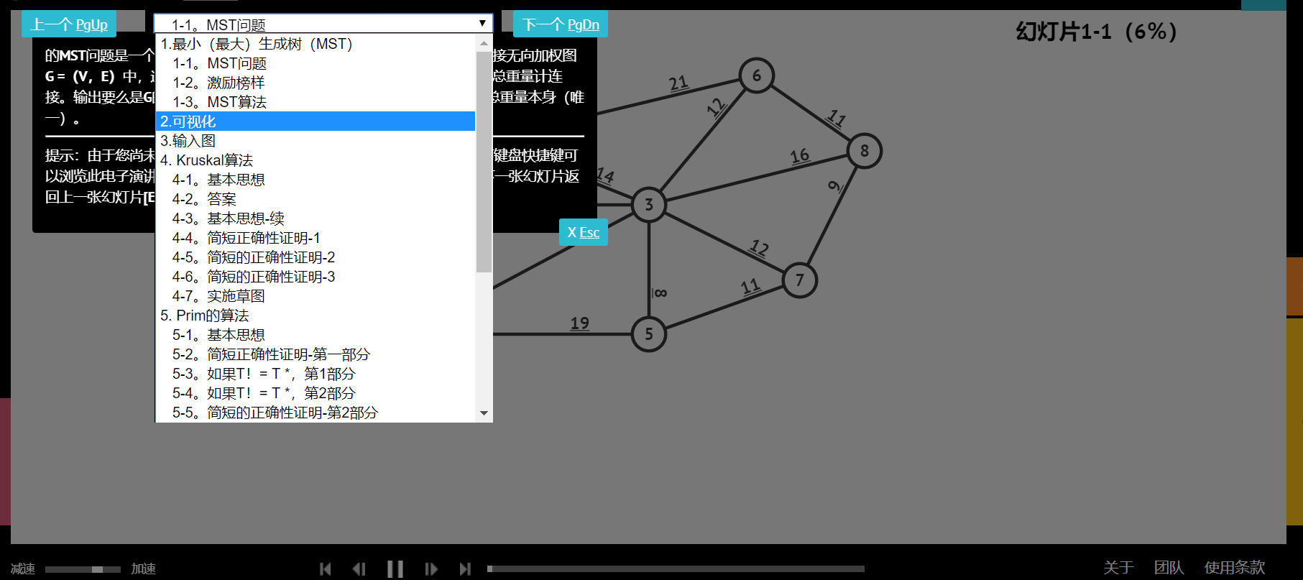Viewport: 1303px width, 580px height.
Task: Select 4. Kruskal算法 option
Action: coord(316,160)
